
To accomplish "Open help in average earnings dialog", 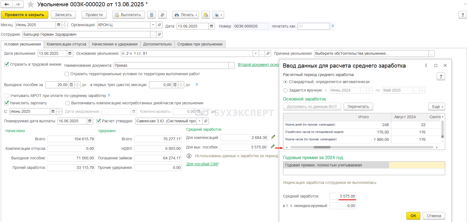I will (x=441, y=77).
